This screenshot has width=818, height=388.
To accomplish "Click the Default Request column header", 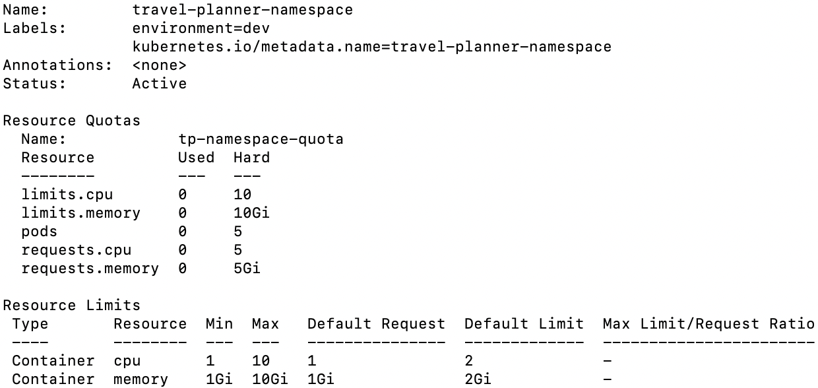I will [376, 324].
